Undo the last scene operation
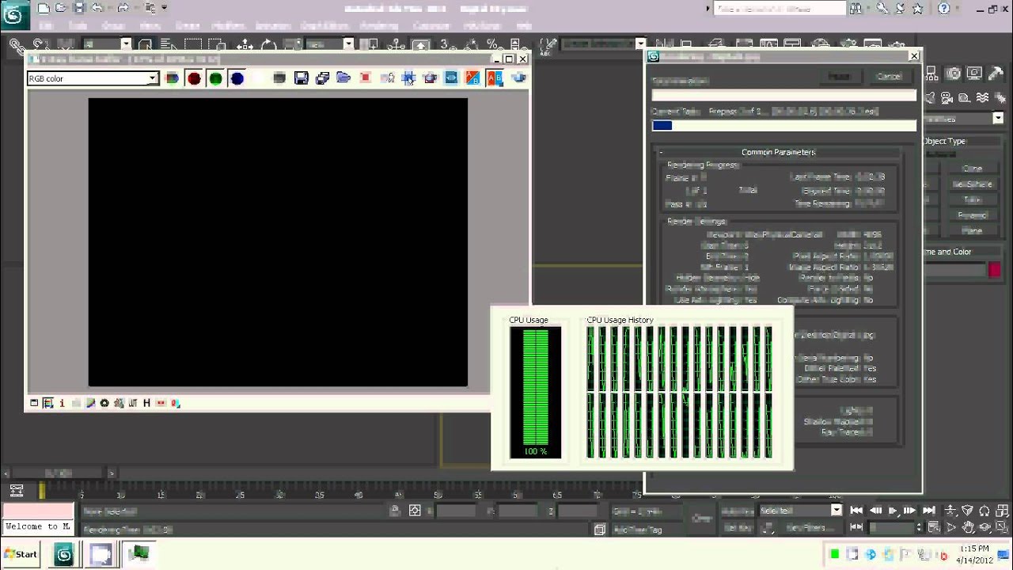 [x=97, y=8]
